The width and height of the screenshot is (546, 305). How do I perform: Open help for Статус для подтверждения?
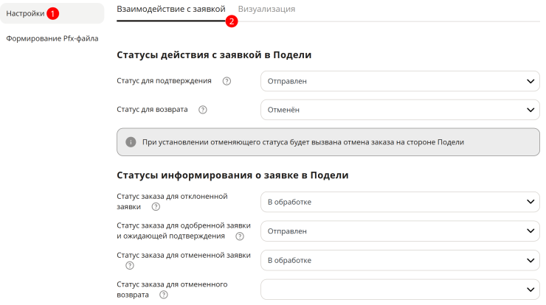click(x=227, y=81)
